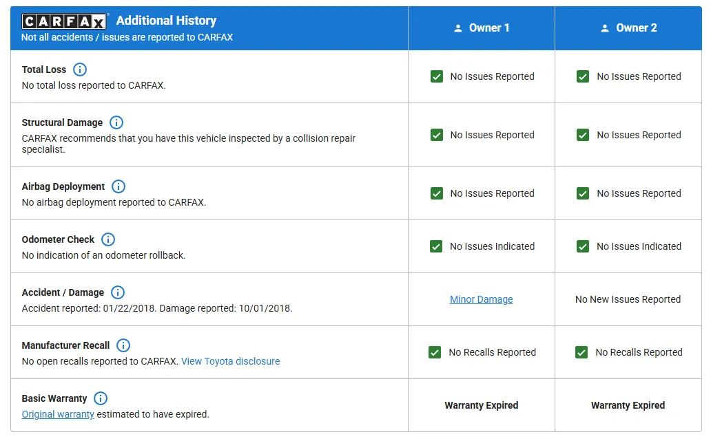Viewport: 711px width, 441px height.
Task: Click Structural Damage checkmark for Owner 1
Action: tap(437, 134)
